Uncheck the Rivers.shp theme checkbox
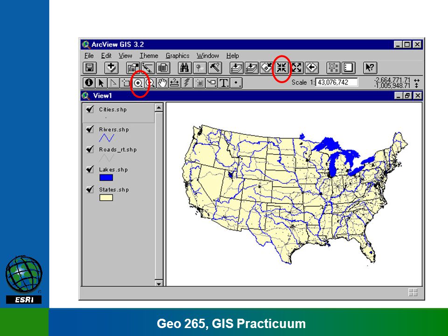This screenshot has height=336, width=448. [x=90, y=129]
